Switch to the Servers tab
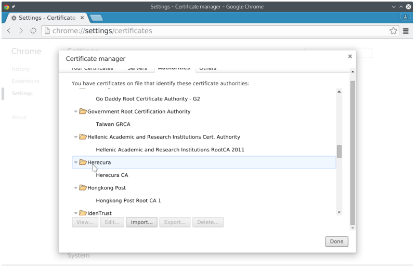The image size is (416, 269). coord(137,68)
